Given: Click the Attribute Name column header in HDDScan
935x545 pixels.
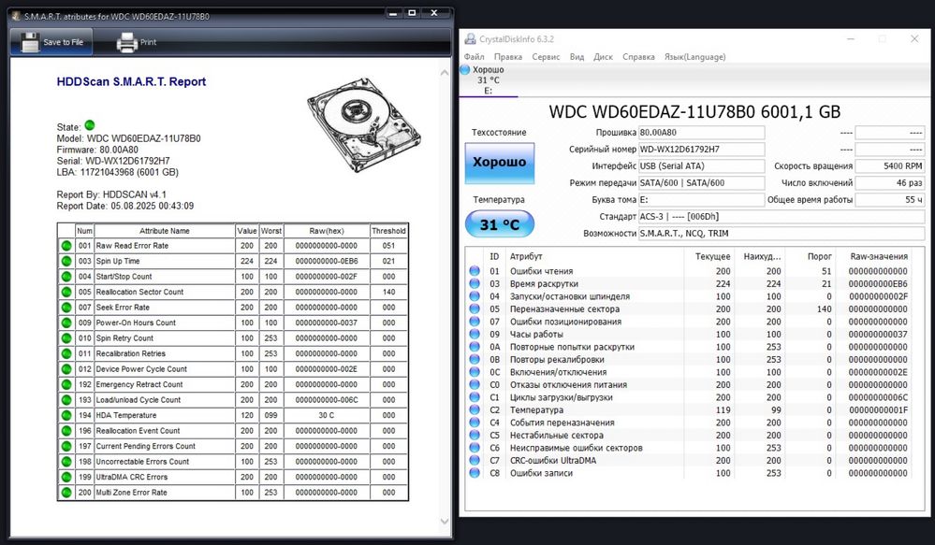Looking at the screenshot, I should [x=165, y=231].
